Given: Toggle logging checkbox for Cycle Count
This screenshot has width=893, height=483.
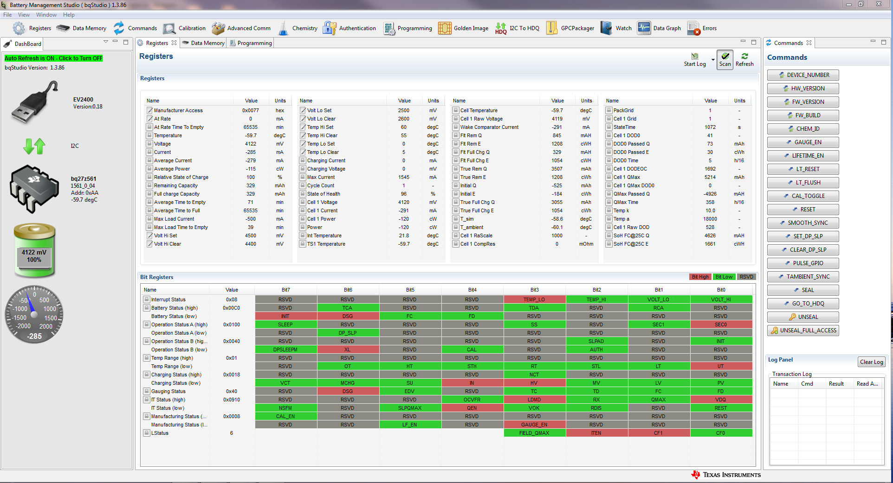Looking at the screenshot, I should click(x=303, y=185).
